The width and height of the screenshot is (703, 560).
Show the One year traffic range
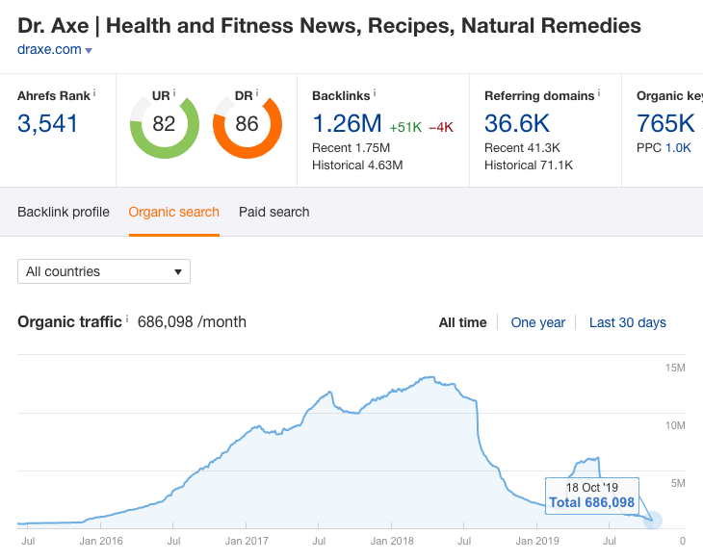(x=538, y=322)
